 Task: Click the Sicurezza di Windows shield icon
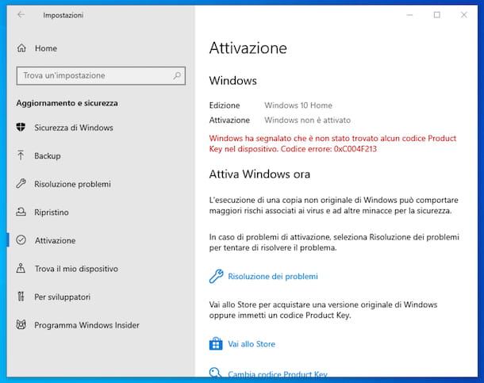21,127
